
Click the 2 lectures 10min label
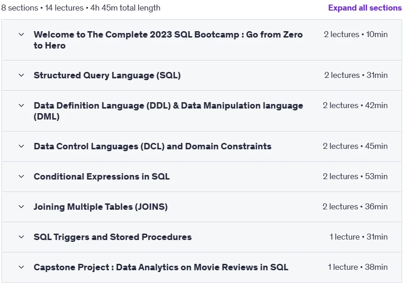[x=356, y=34]
